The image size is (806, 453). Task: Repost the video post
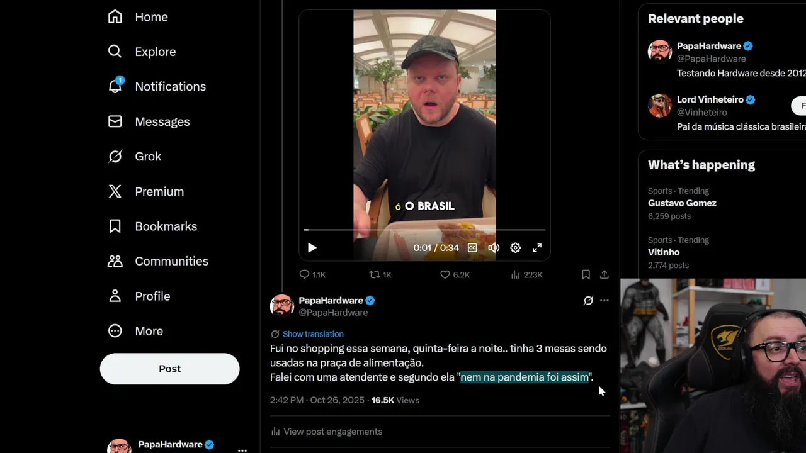375,274
